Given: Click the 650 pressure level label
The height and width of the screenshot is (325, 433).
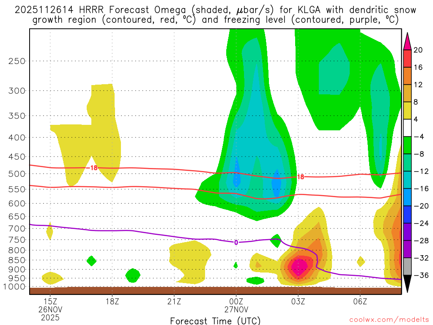Looking at the screenshot, I should (17, 216).
